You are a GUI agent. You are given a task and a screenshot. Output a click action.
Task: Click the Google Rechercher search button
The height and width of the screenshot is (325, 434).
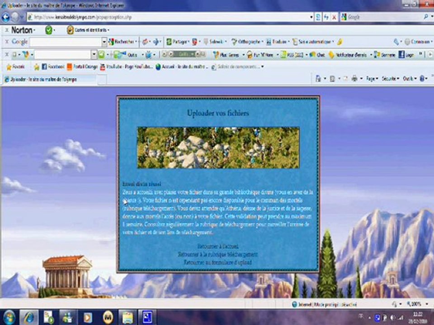(123, 42)
